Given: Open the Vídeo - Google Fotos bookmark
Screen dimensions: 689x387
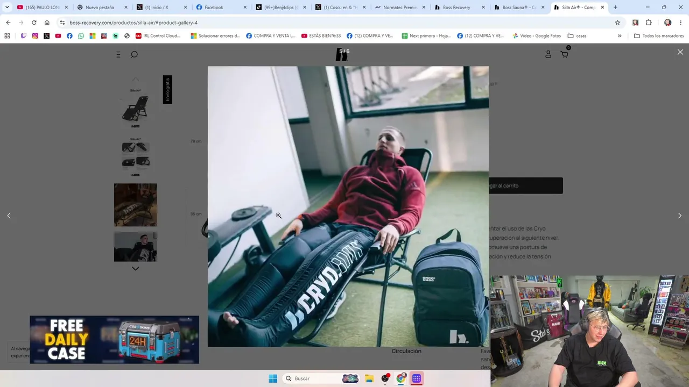Looking at the screenshot, I should 537,36.
